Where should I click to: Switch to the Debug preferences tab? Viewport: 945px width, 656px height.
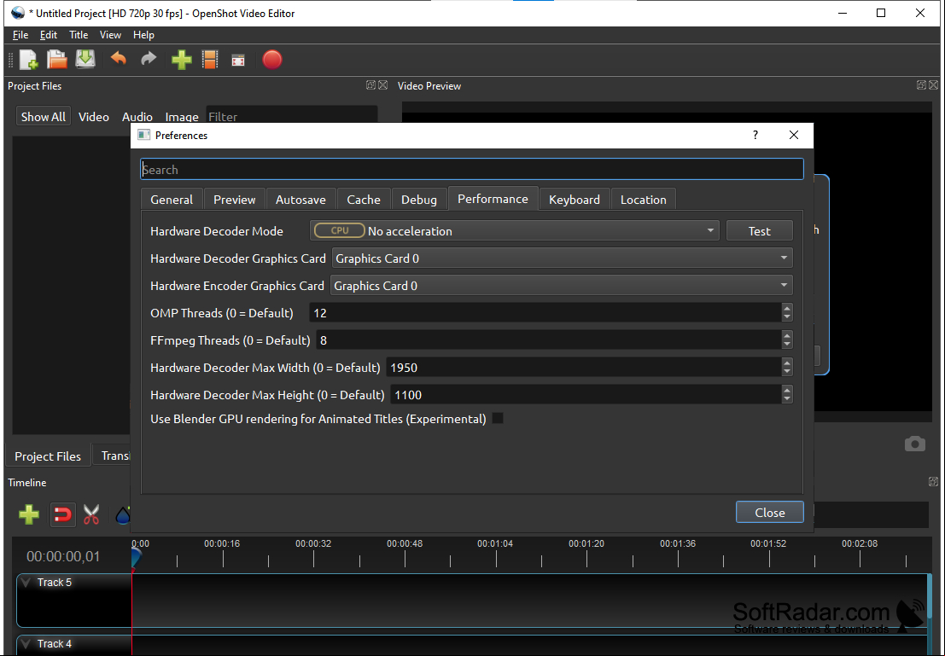click(x=419, y=200)
